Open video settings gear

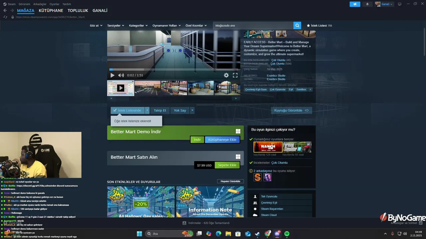coord(226,75)
